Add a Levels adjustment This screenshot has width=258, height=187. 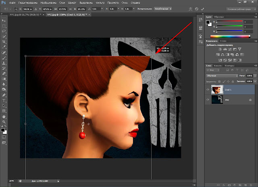(225, 49)
